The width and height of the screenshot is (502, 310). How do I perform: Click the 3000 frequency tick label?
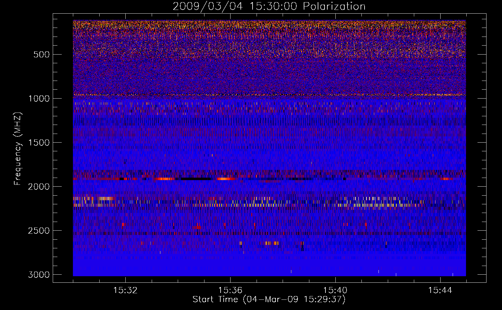pyautogui.click(x=39, y=275)
